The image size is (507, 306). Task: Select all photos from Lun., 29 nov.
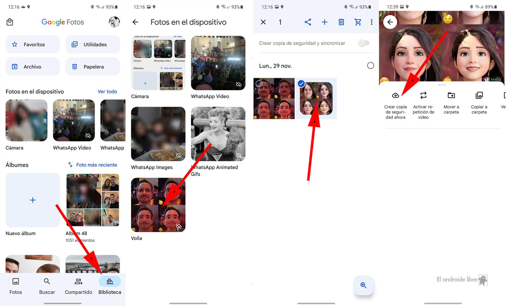click(370, 66)
